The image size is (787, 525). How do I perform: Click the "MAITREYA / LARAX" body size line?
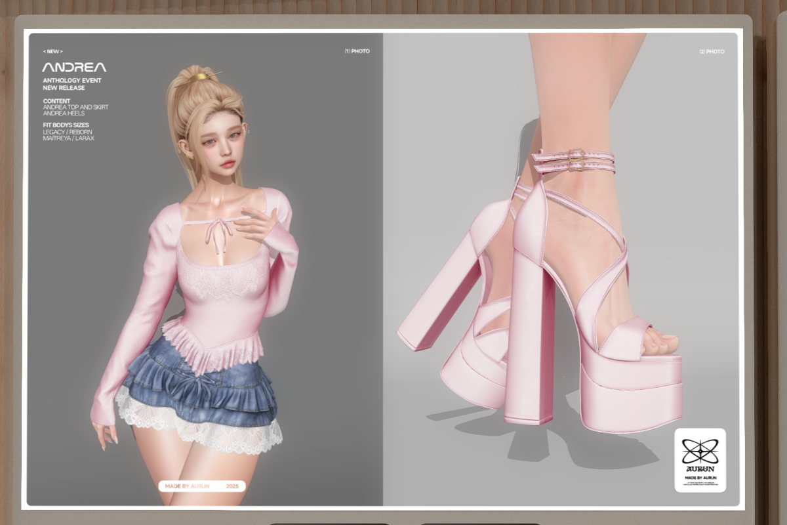click(x=68, y=138)
